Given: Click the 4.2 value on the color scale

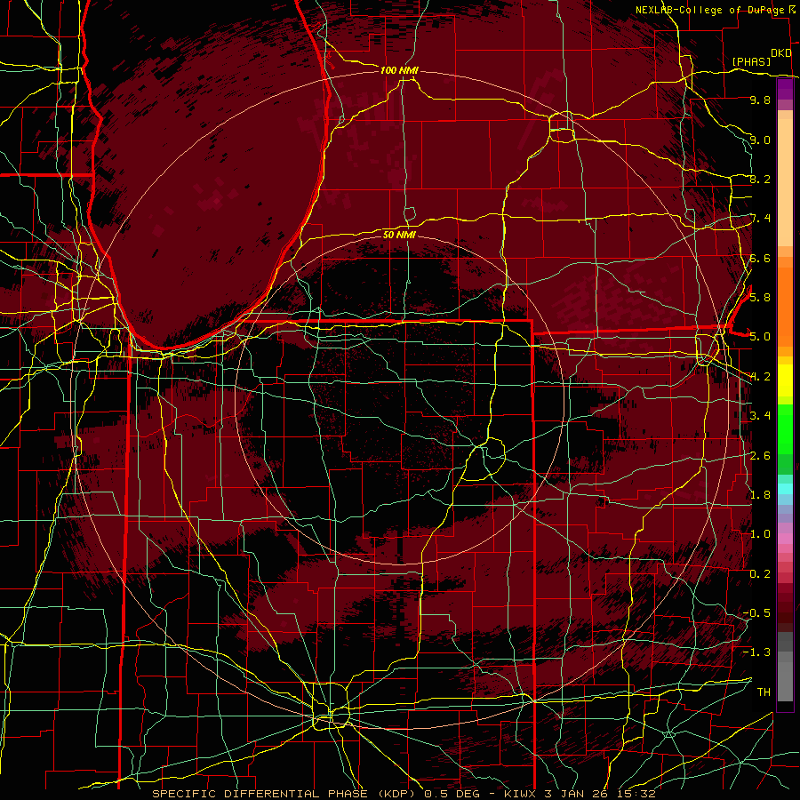Looking at the screenshot, I should click(760, 377).
